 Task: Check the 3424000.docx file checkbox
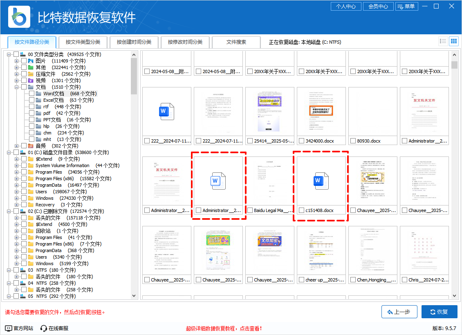pos(301,141)
